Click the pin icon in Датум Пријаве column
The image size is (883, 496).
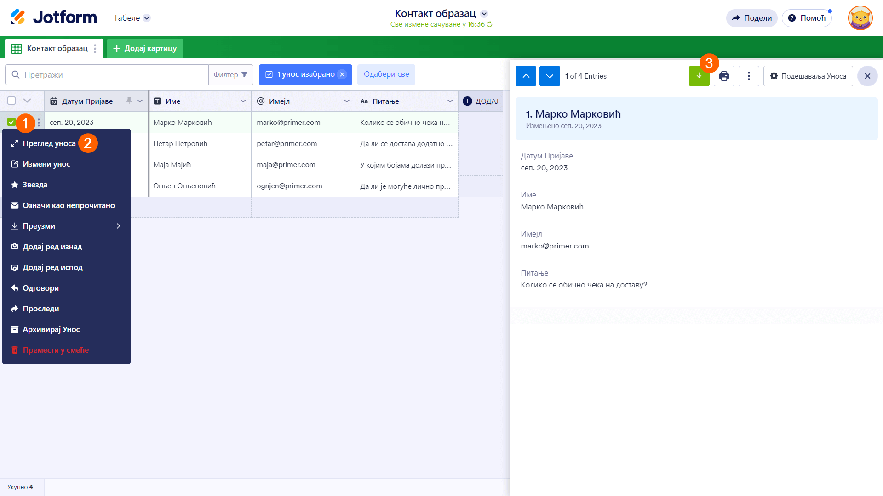pos(129,101)
